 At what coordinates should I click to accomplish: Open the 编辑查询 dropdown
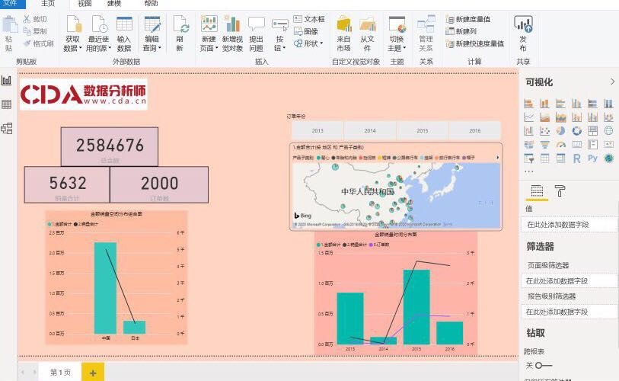pos(152,34)
